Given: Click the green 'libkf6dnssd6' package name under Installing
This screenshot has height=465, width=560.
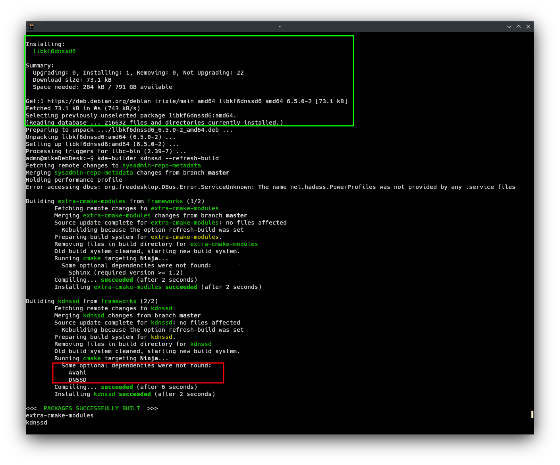Looking at the screenshot, I should point(54,51).
